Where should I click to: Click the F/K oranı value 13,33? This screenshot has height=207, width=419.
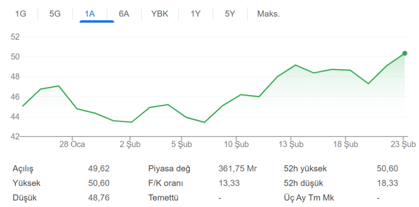coord(229,183)
